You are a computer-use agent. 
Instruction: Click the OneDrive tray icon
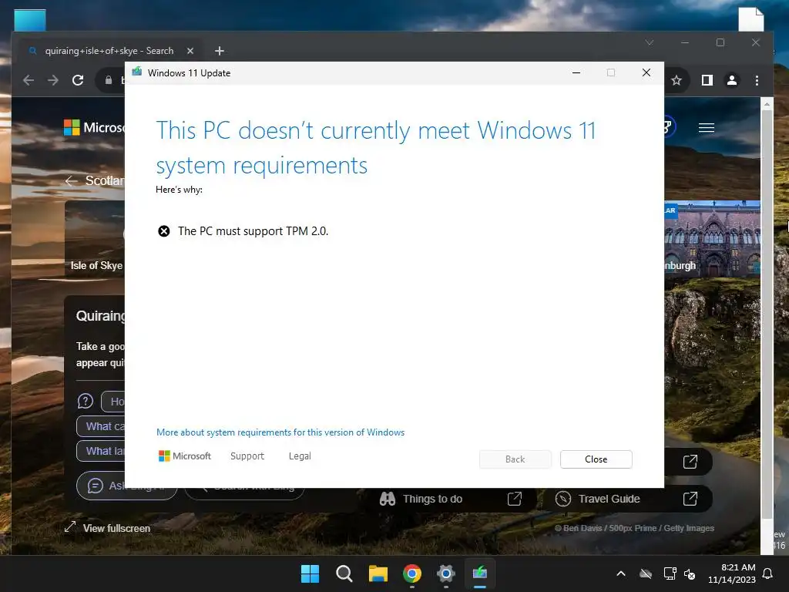pyautogui.click(x=646, y=573)
